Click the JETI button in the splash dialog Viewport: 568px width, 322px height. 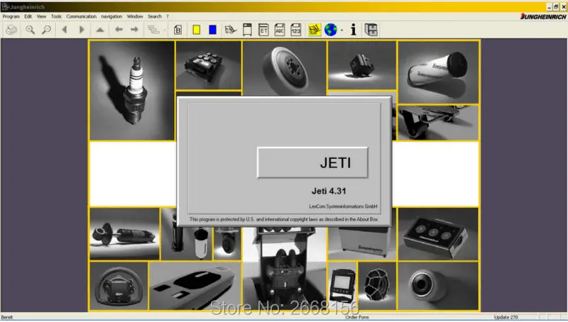tap(312, 162)
